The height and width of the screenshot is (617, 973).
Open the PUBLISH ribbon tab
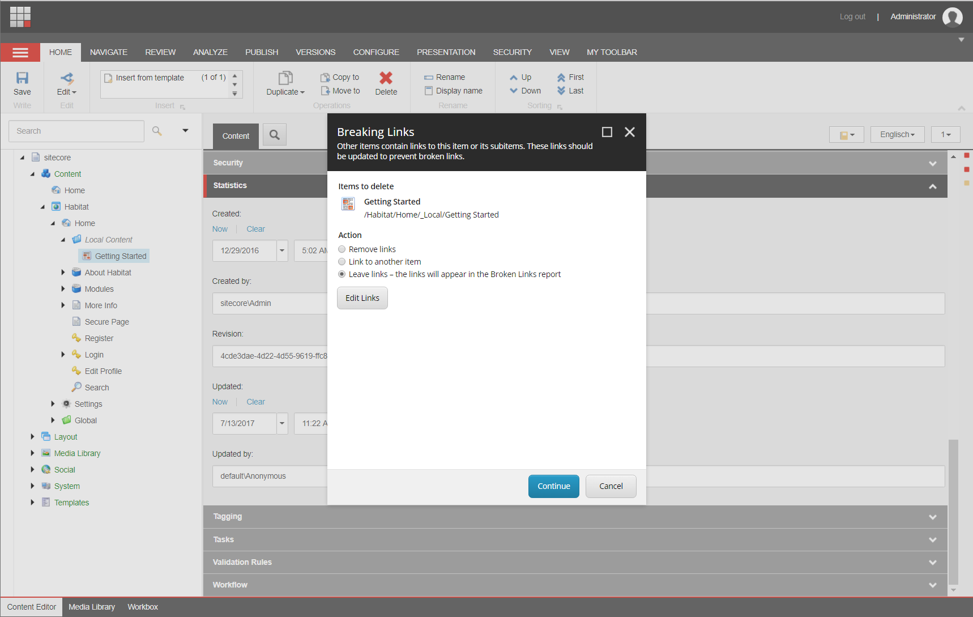[x=262, y=52]
